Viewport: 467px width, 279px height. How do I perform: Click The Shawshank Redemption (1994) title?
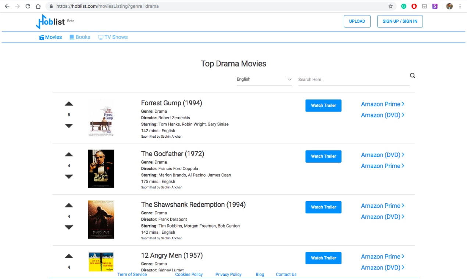click(193, 205)
